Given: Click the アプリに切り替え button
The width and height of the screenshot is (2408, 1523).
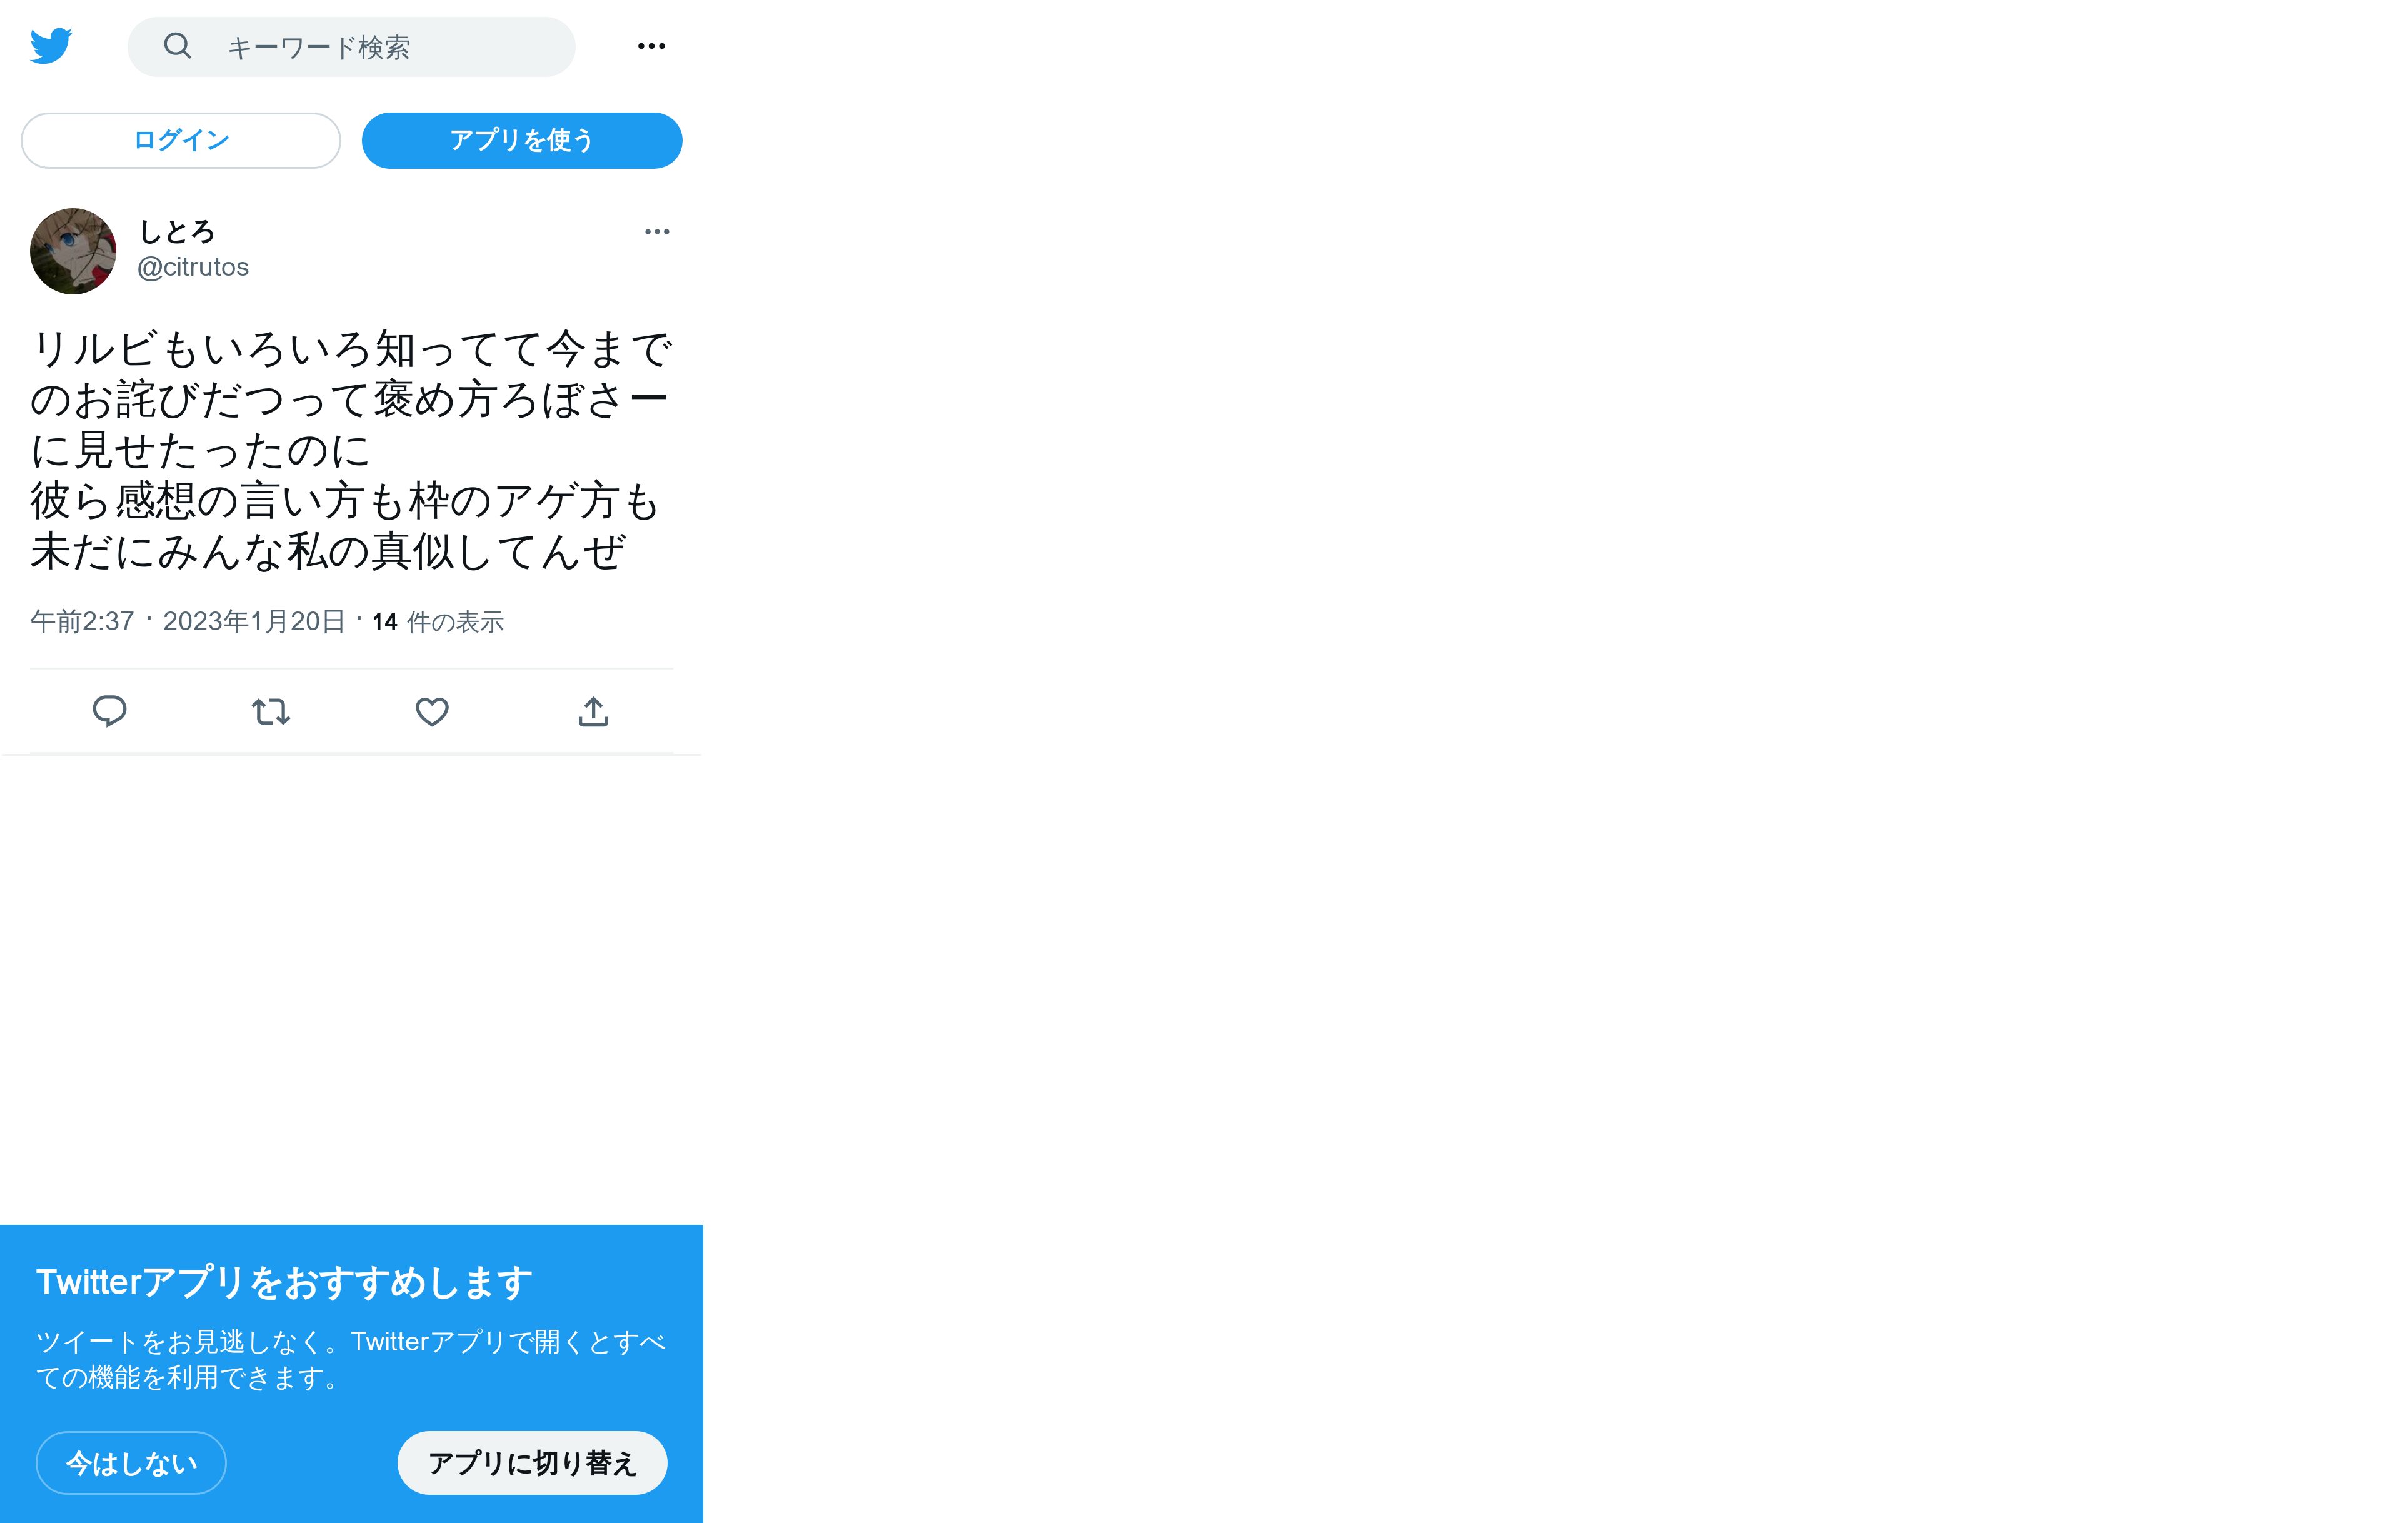Looking at the screenshot, I should tap(532, 1463).
